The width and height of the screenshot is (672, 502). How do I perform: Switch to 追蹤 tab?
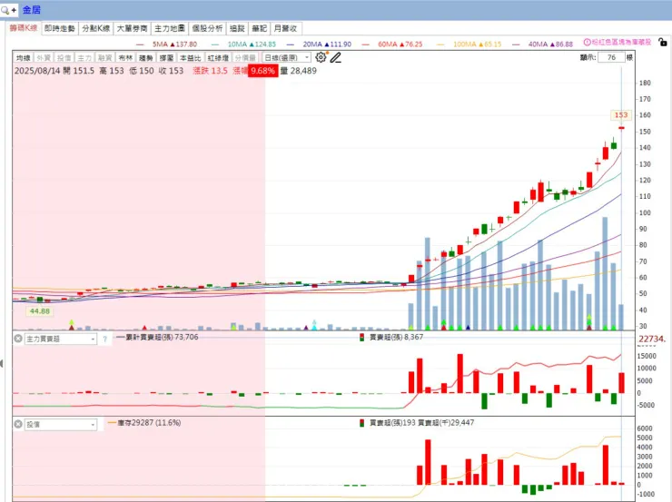237,28
